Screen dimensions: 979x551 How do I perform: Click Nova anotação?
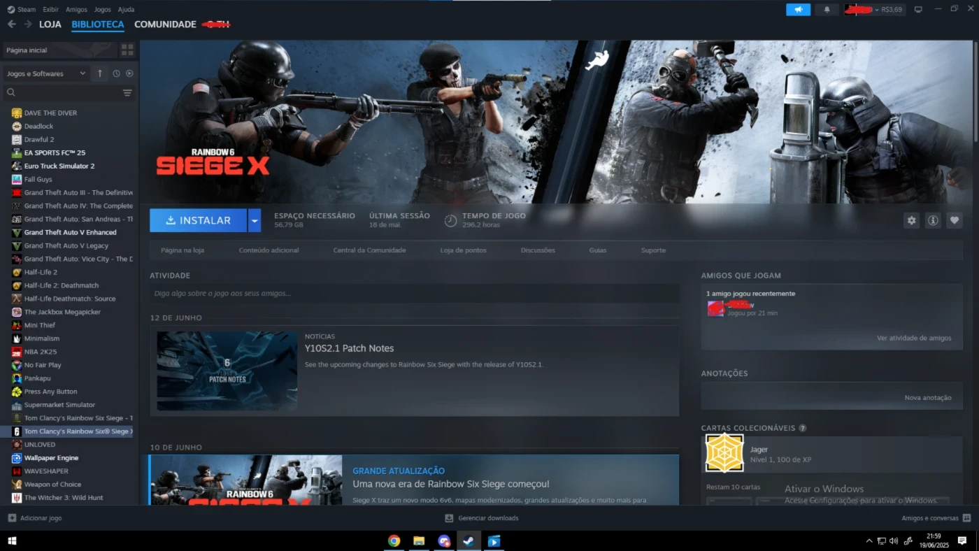coord(928,398)
